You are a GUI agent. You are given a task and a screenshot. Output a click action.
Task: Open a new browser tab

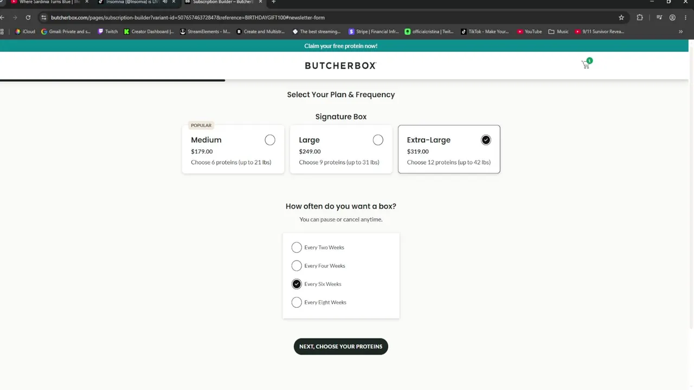(273, 2)
